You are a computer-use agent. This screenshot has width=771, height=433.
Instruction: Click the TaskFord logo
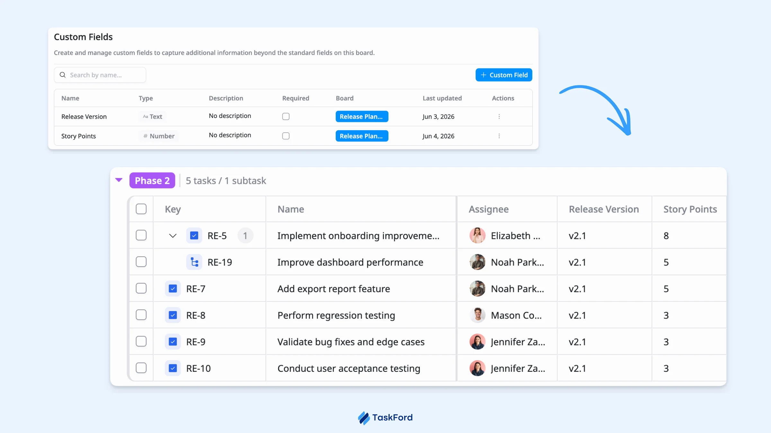385,418
